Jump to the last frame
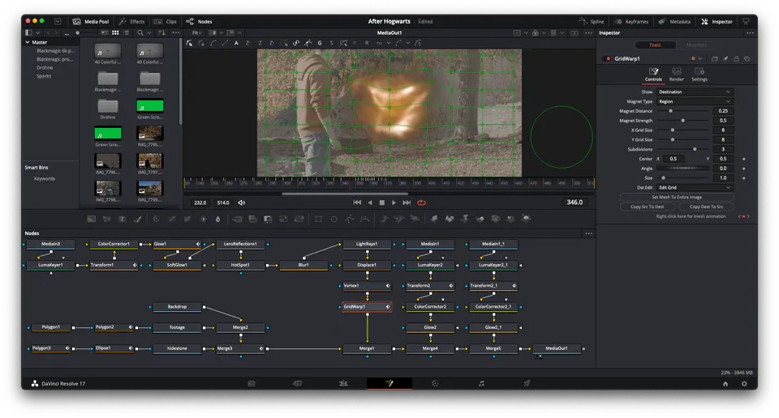This screenshot has height=418, width=779. (407, 203)
